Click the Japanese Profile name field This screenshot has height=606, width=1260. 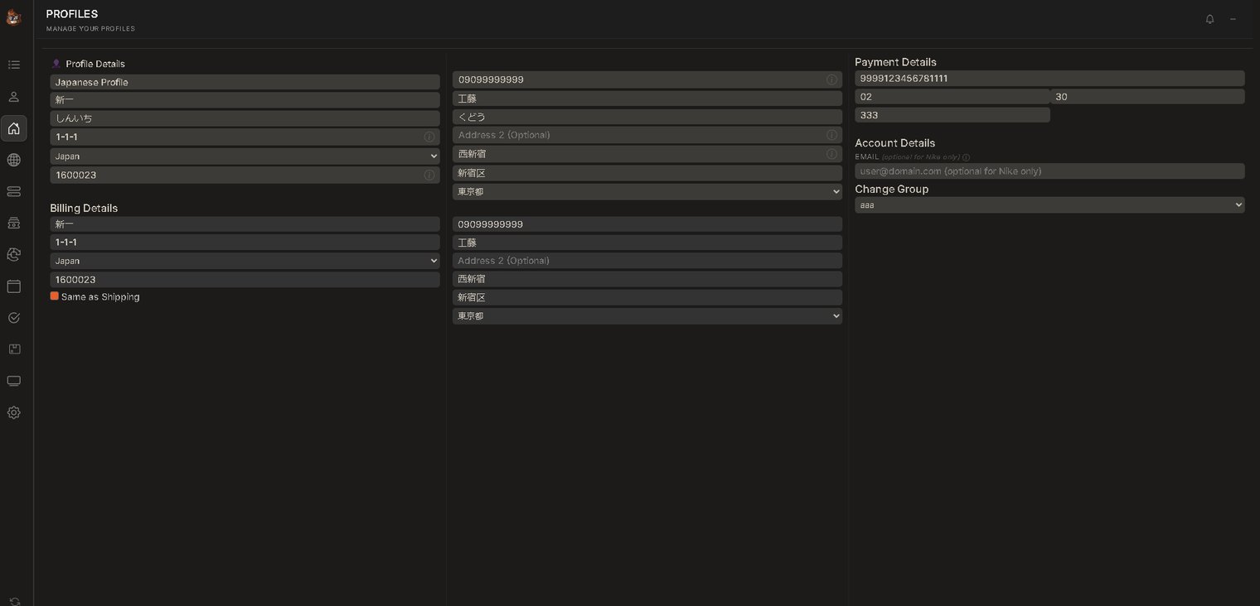[x=245, y=83]
